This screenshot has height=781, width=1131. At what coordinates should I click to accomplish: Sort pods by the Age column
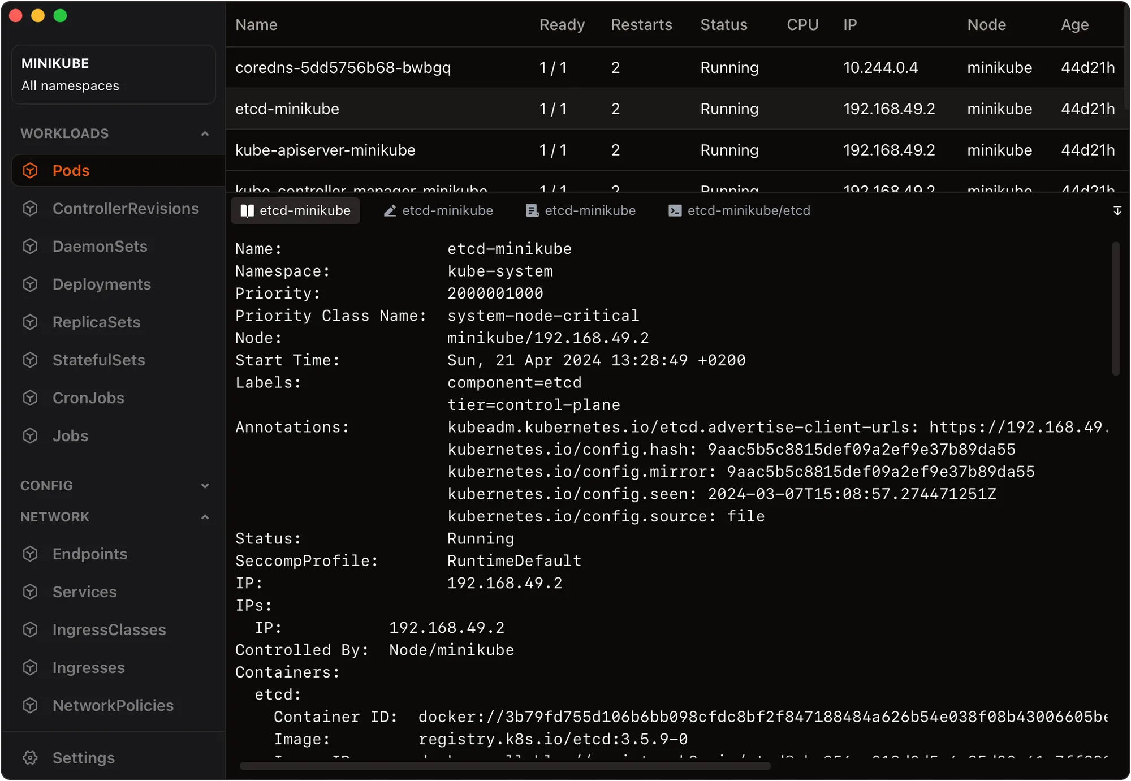coord(1074,24)
